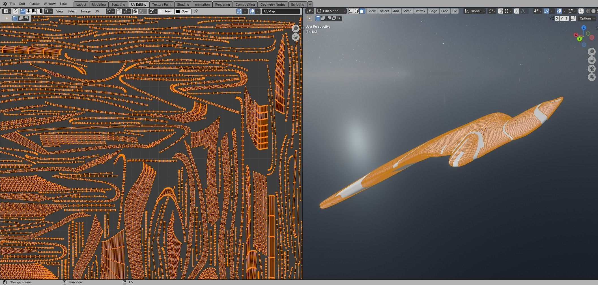This screenshot has height=285, width=598.
Task: Enable X axis mirror
Action: click(557, 18)
